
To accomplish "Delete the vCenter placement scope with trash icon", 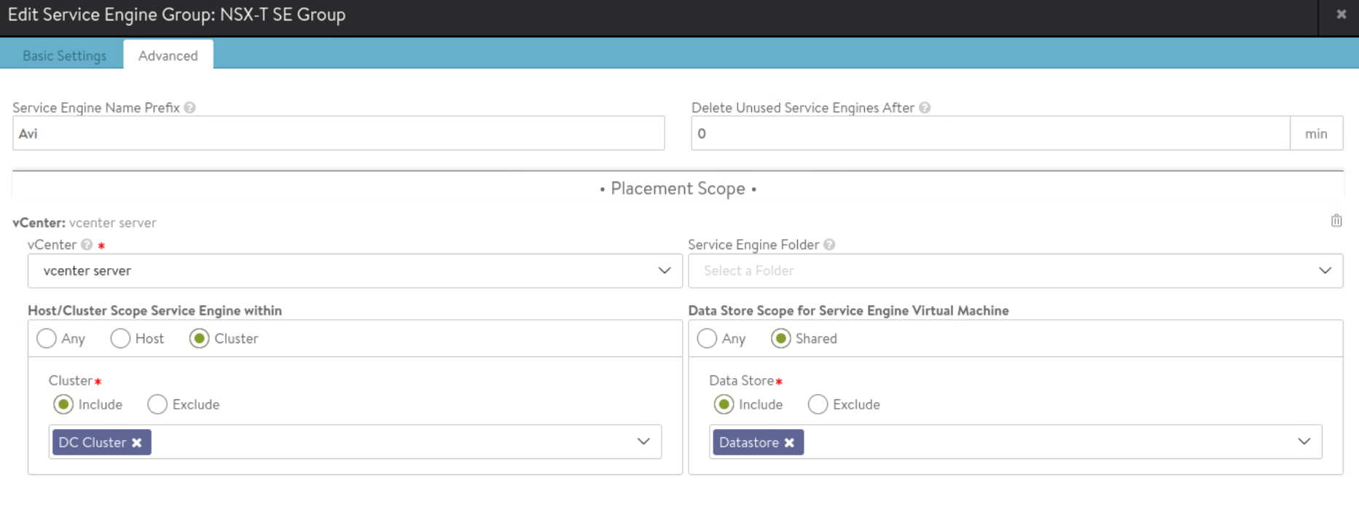I will tap(1336, 221).
